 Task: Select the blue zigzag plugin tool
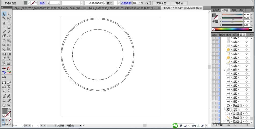click(4, 72)
